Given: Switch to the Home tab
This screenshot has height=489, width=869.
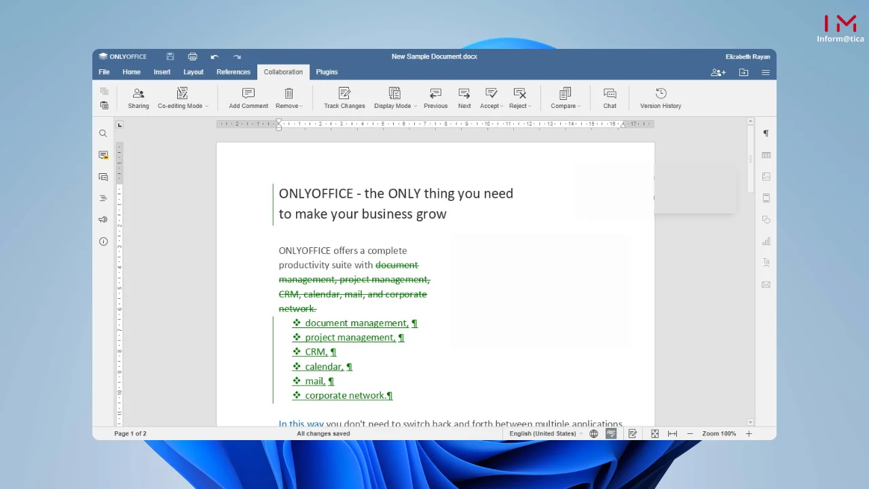Looking at the screenshot, I should click(132, 72).
